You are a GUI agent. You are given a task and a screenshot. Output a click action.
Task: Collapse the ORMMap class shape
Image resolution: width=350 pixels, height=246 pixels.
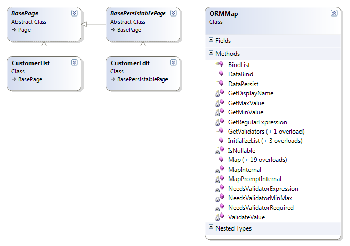click(x=334, y=13)
